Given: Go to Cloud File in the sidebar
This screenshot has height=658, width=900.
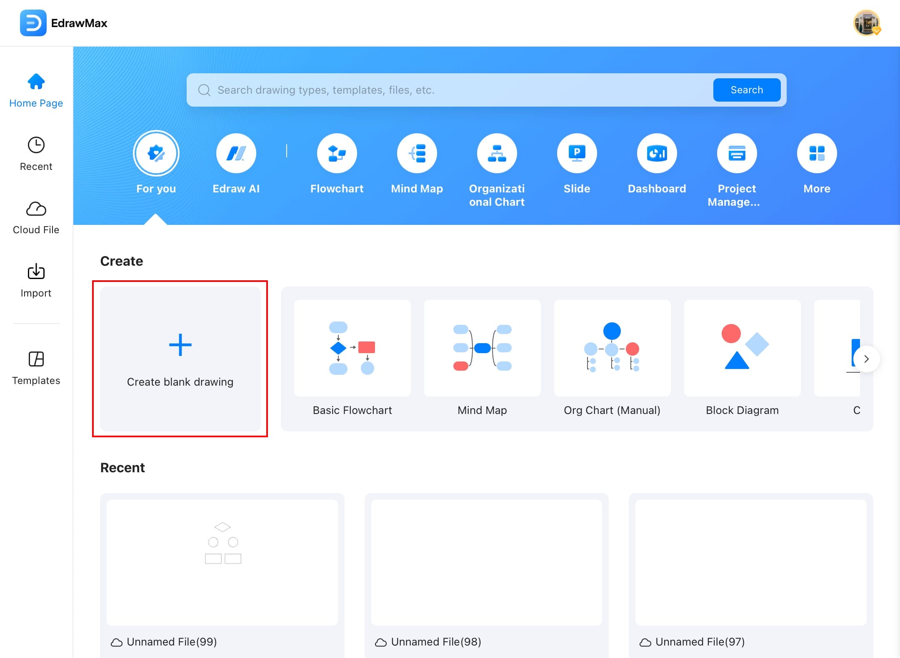Looking at the screenshot, I should (x=36, y=217).
